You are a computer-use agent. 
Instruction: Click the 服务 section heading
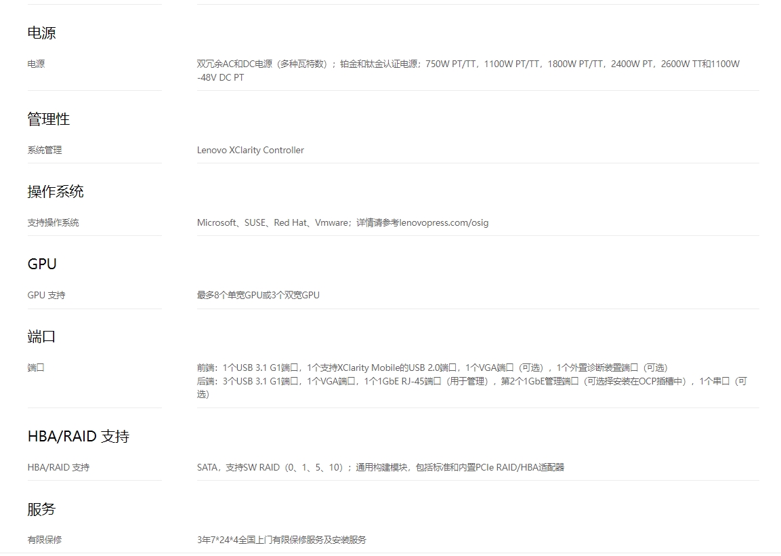pyautogui.click(x=41, y=509)
